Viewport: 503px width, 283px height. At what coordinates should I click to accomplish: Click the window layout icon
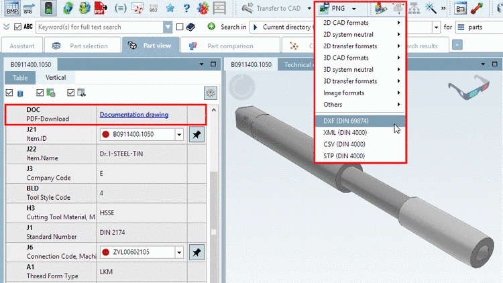[460, 9]
